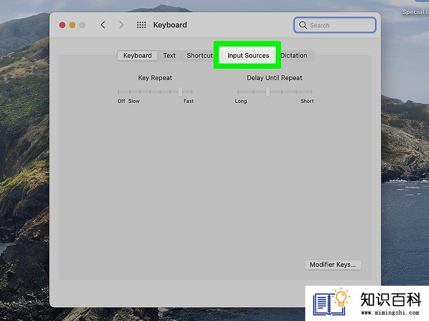Image resolution: width=429 pixels, height=321 pixels.
Task: Go forward with the right chevron arrow
Action: point(121,25)
